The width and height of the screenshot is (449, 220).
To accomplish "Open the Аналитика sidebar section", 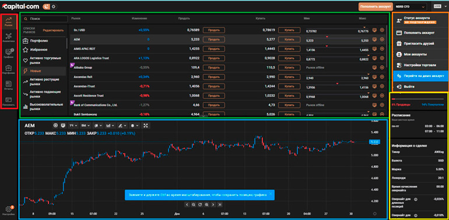I will [x=8, y=37].
